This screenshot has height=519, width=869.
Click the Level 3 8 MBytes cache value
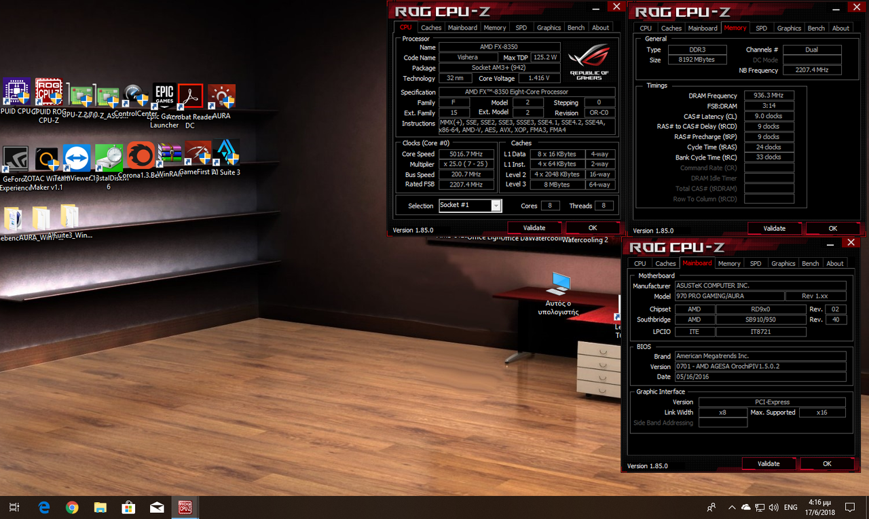pos(557,185)
